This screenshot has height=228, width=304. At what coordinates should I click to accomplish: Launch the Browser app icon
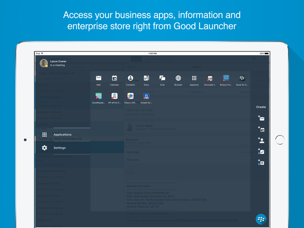pyautogui.click(x=178, y=78)
